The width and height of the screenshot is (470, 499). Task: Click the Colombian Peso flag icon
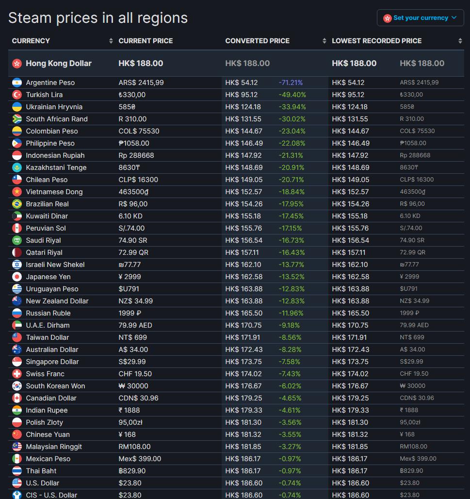pyautogui.click(x=17, y=131)
